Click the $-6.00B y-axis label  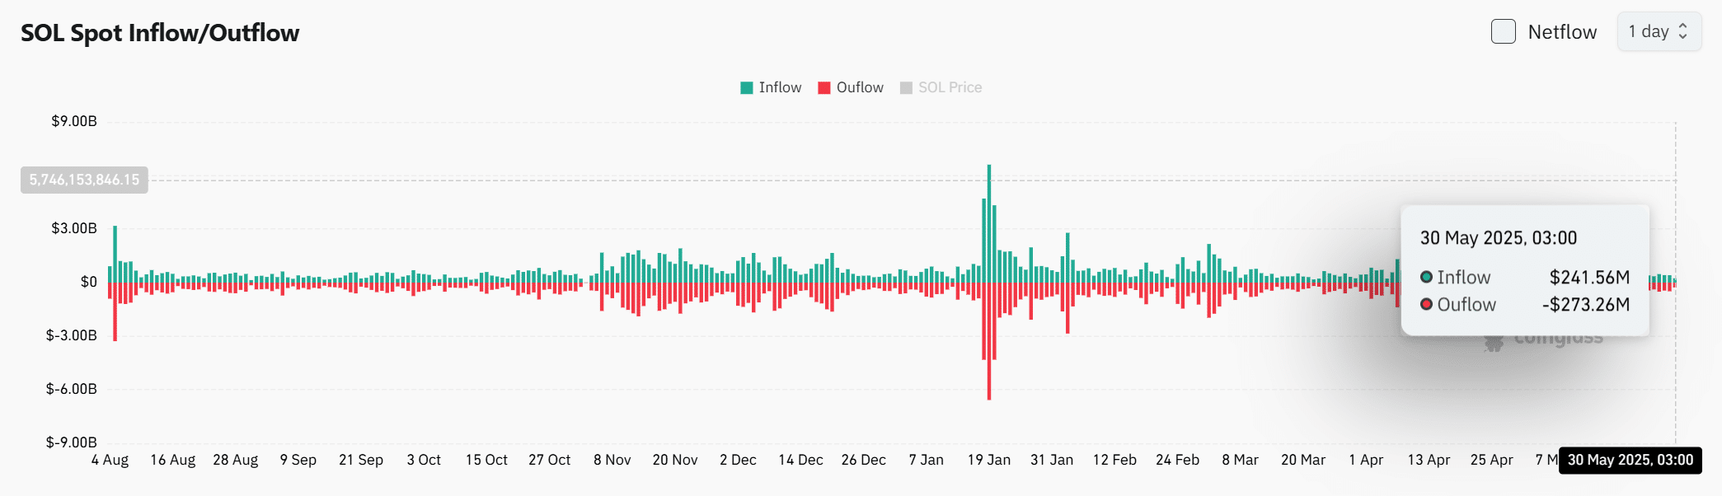[72, 389]
